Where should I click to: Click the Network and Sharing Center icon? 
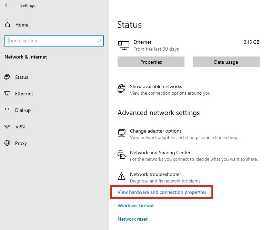[122, 155]
